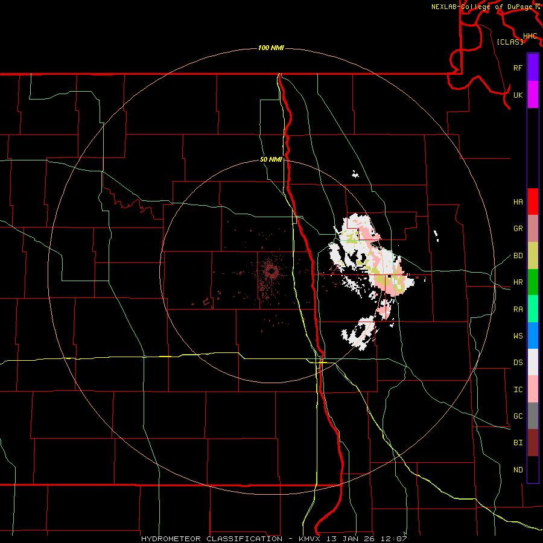Pick the bright green RA legend swatch

click(533, 308)
